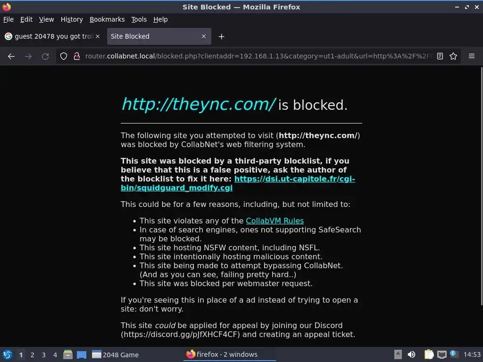Viewport: 483px width, 362px height.
Task: Click the page vertical scrollbar
Action: 481,186
